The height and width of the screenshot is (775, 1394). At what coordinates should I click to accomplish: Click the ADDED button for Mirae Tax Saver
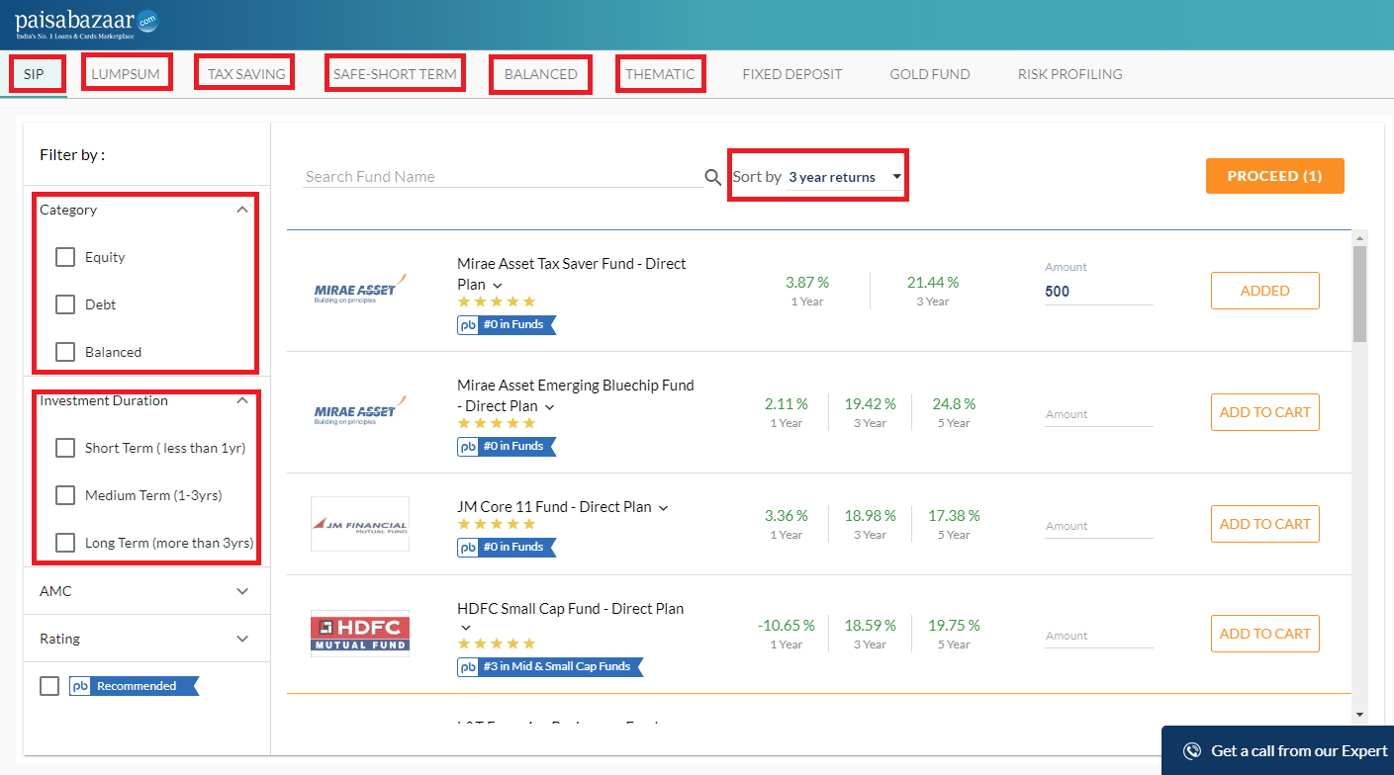pos(1265,291)
